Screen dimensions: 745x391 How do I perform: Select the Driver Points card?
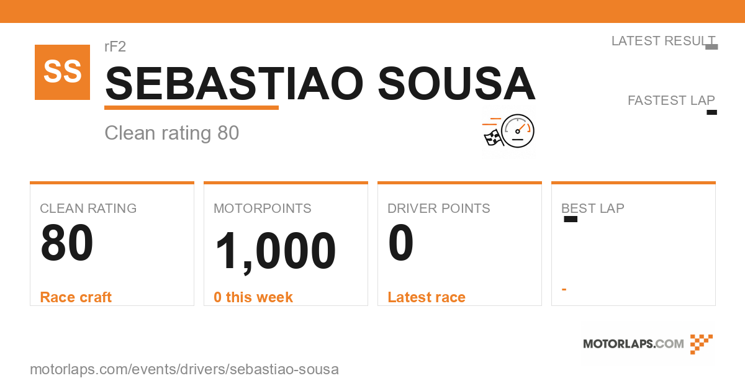(459, 243)
